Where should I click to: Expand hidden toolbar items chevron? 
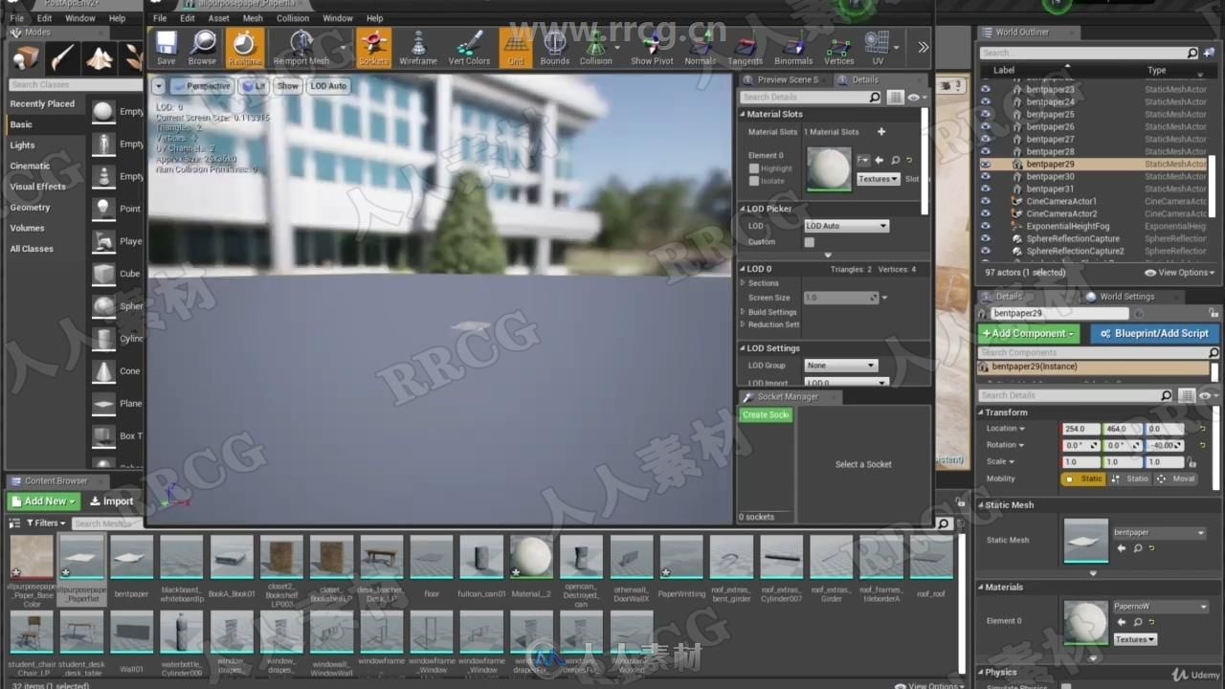(923, 47)
